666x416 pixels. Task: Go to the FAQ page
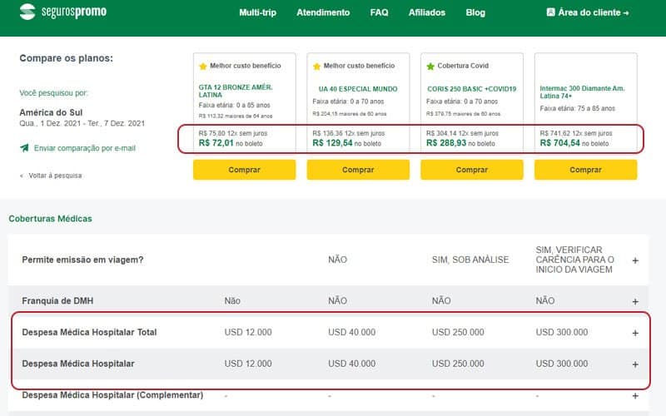pyautogui.click(x=380, y=12)
